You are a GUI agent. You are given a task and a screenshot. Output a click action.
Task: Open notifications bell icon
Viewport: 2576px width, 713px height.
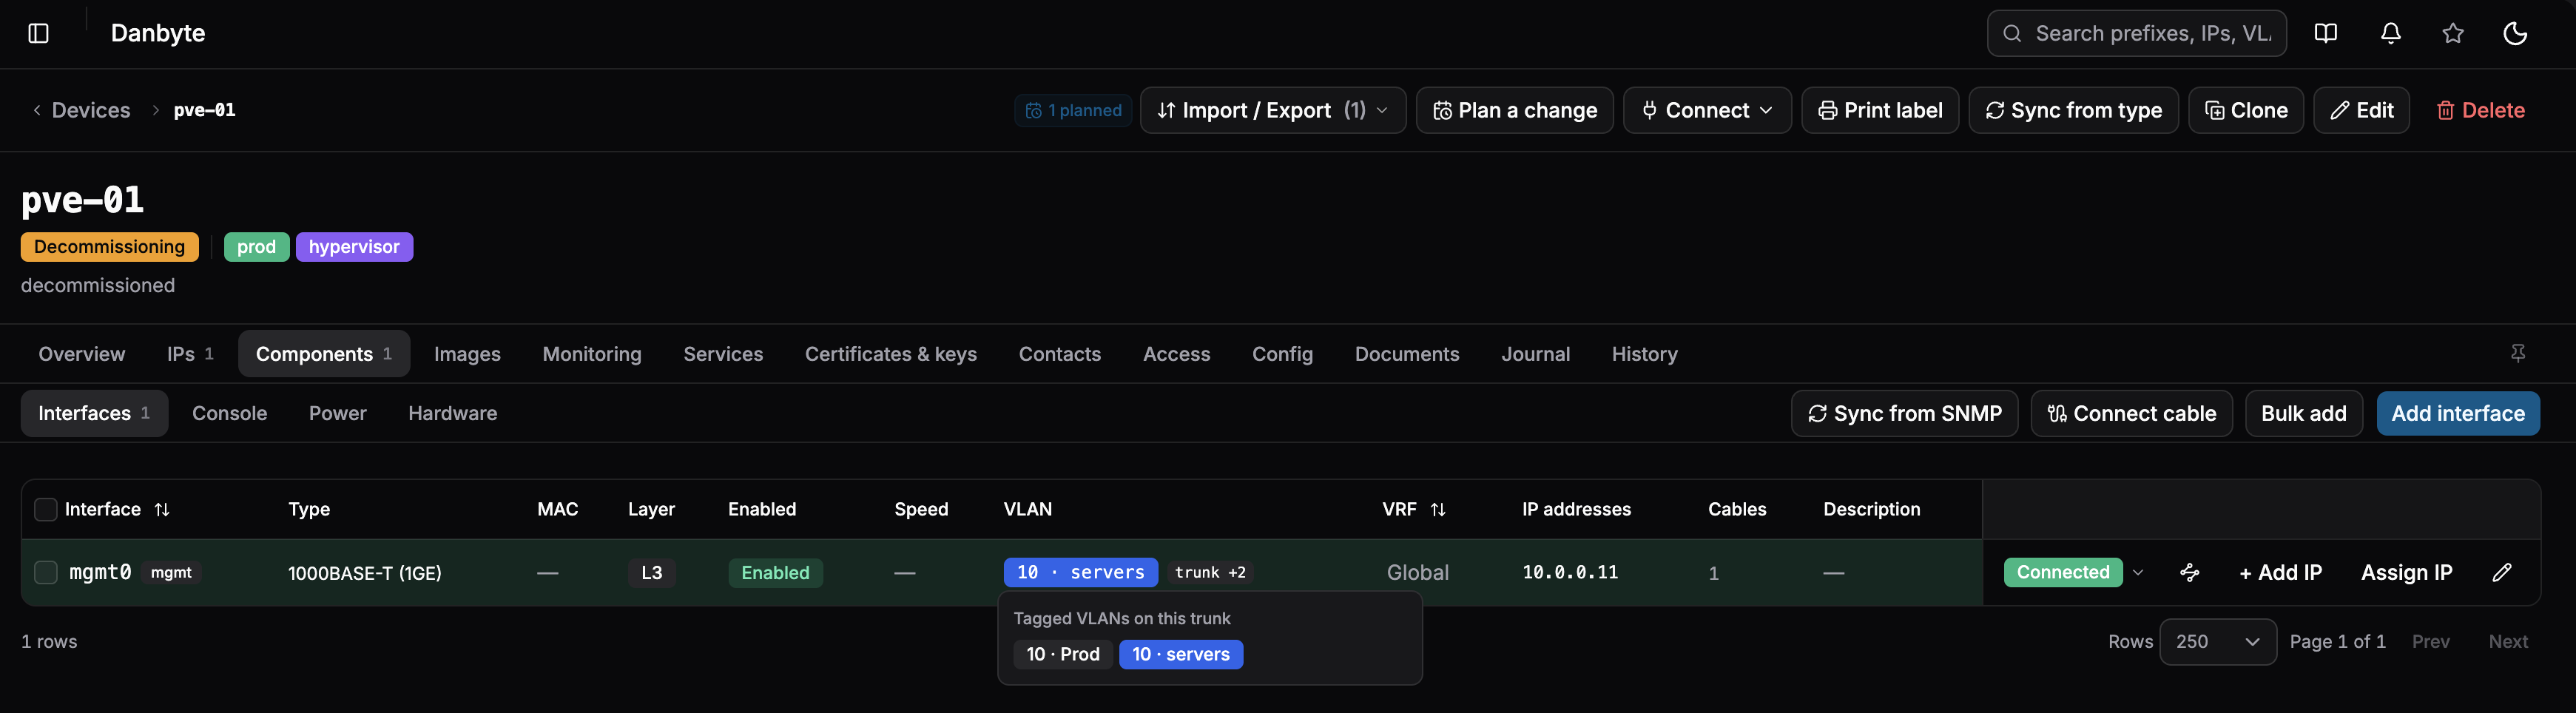point(2390,33)
